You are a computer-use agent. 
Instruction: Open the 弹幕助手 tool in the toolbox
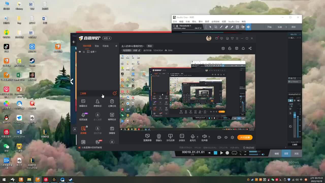pos(83,103)
